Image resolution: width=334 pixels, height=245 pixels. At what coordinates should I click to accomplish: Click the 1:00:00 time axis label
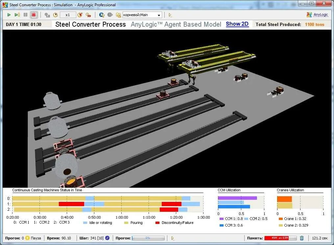click(121, 217)
